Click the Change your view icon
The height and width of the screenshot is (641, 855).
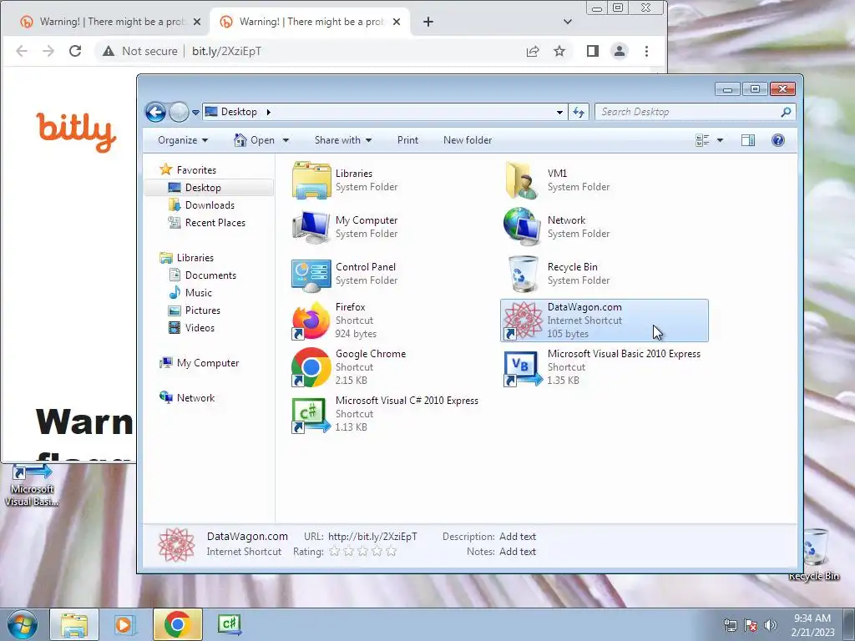[x=702, y=140]
